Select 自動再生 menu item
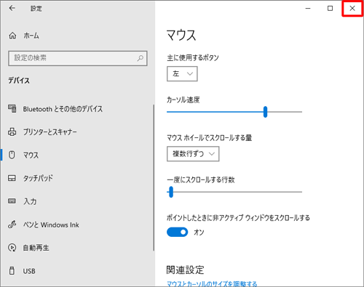364x287 pixels. (77, 248)
